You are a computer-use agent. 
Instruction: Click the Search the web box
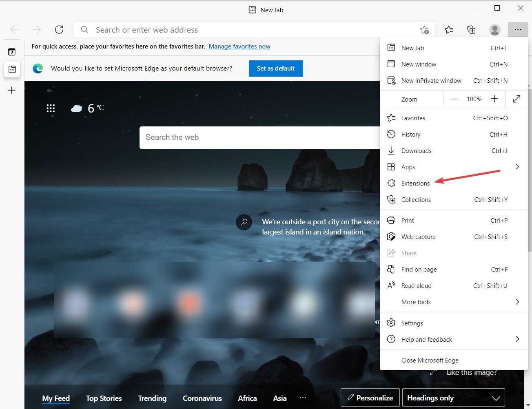[260, 137]
